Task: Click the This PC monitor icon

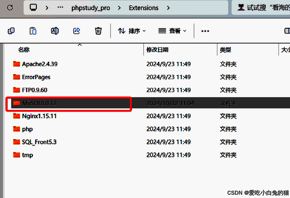Action: click(33, 8)
